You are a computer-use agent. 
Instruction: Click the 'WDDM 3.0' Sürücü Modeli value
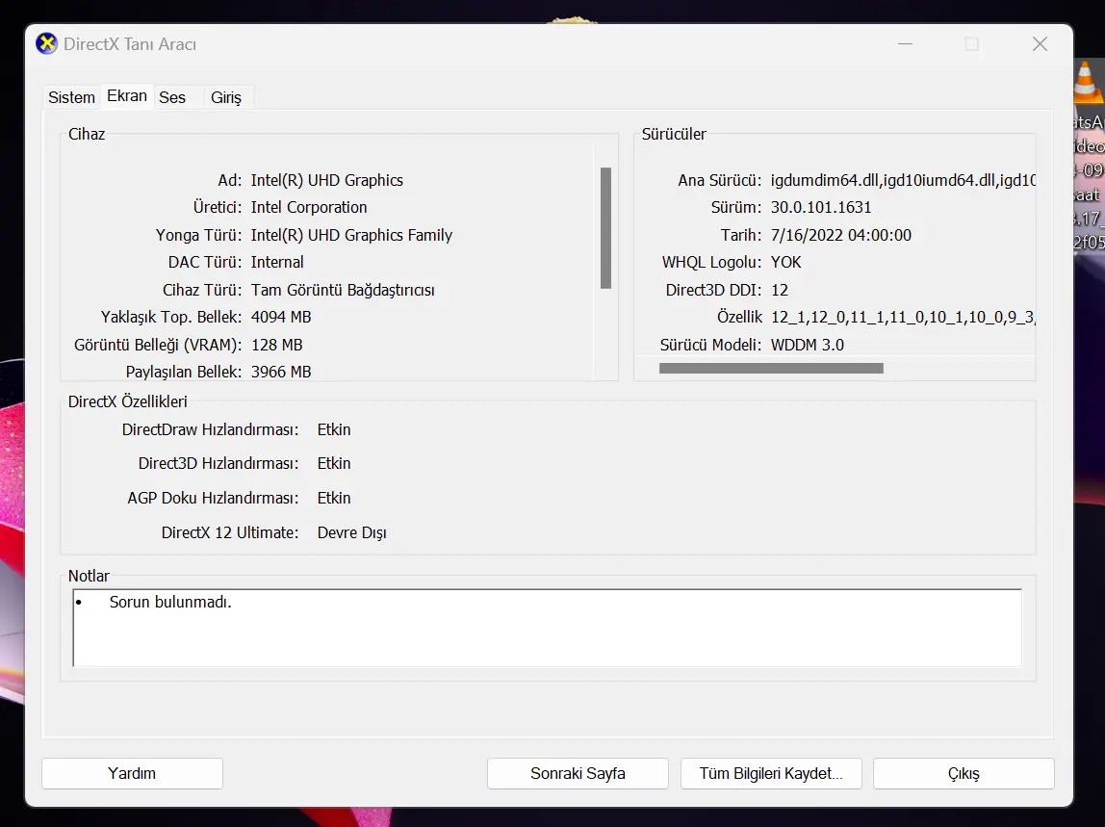point(807,345)
